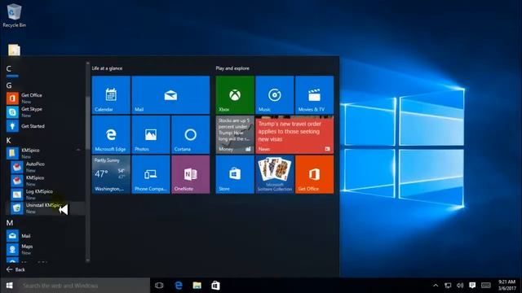Open the volume control tray icon
The image size is (522, 293).
click(x=460, y=286)
